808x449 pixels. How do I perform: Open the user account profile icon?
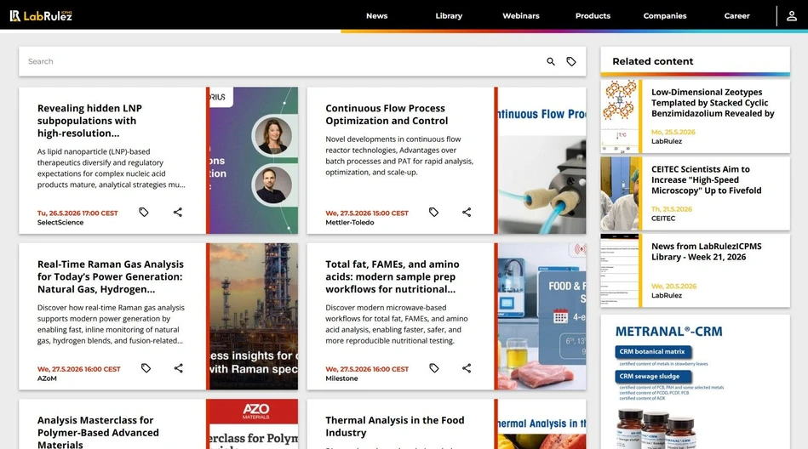click(792, 16)
